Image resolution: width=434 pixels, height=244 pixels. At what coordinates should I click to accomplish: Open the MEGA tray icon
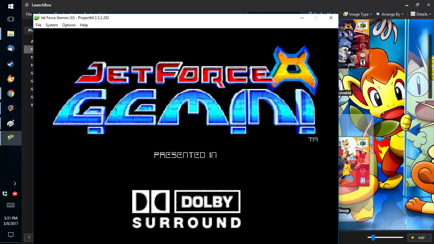[15, 194]
